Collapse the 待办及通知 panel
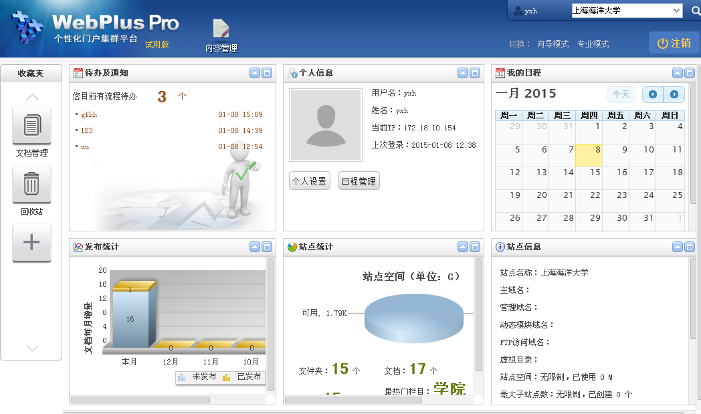The width and height of the screenshot is (701, 414). pyautogui.click(x=255, y=73)
